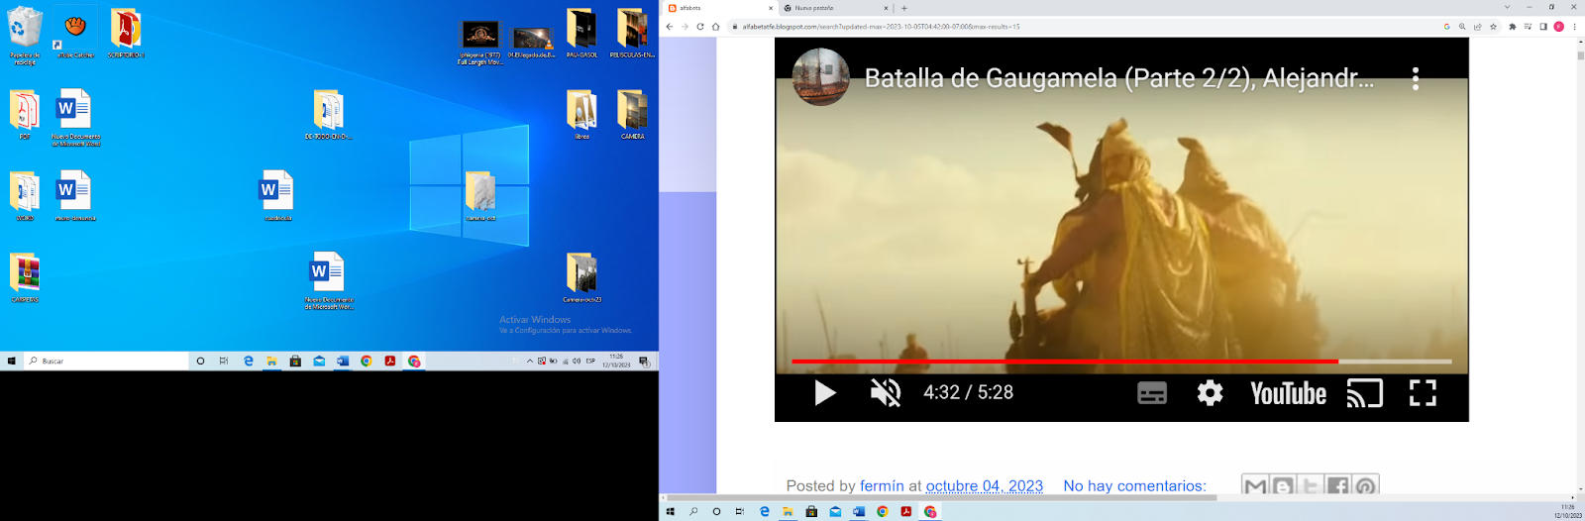Open Start menu in the left taskbar
The height and width of the screenshot is (521, 1585).
coord(11,362)
